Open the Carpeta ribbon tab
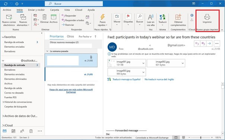This screenshot has height=140, width=225. (x=54, y=10)
